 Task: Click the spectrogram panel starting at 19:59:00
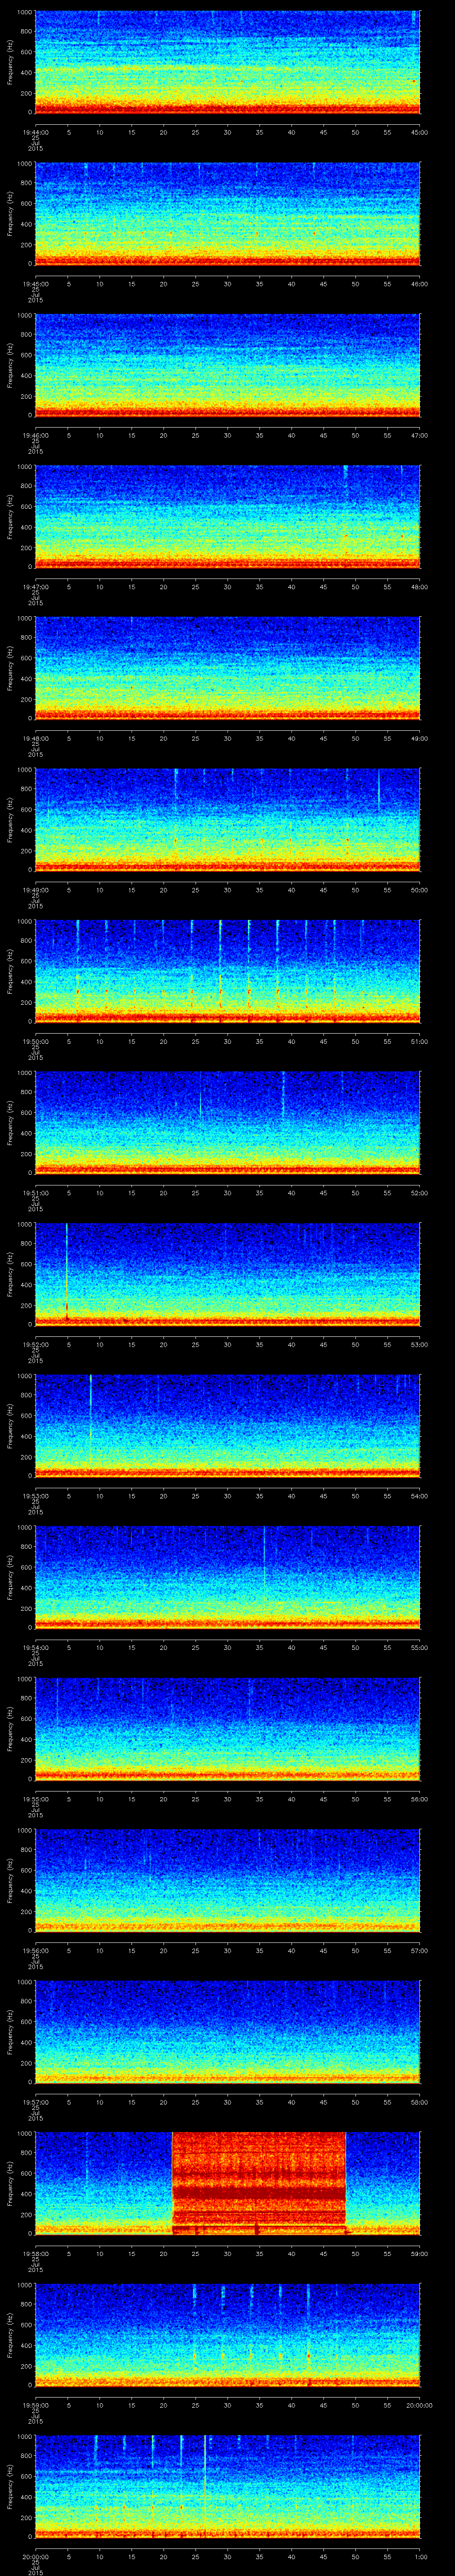228,2334
